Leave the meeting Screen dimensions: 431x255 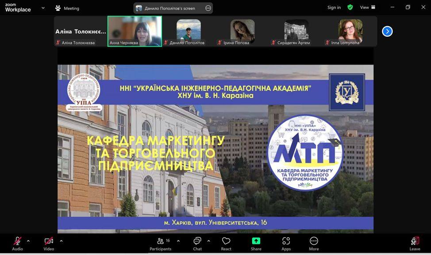tap(415, 243)
